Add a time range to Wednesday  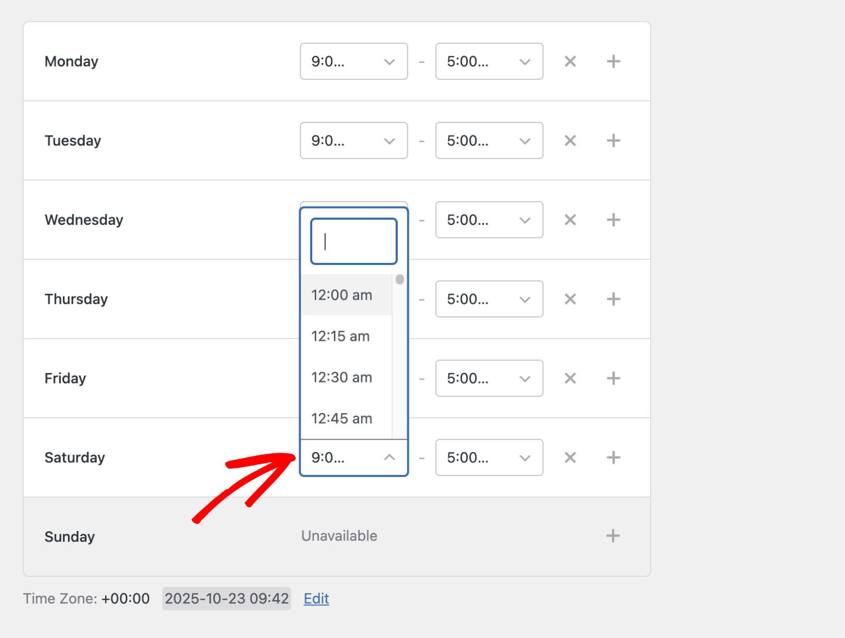[x=613, y=220]
